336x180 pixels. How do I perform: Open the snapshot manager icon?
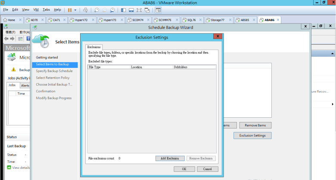(112, 9)
